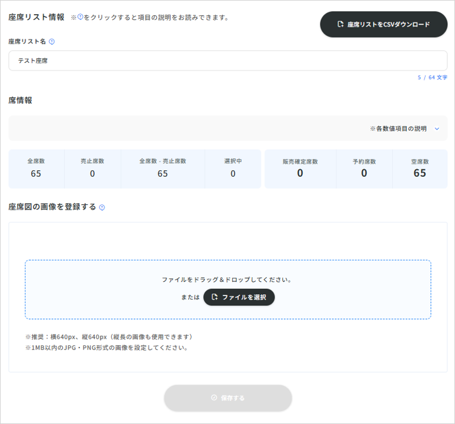Click the 選択中 count cell

click(x=233, y=169)
